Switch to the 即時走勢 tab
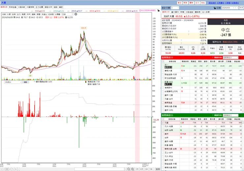 13,7
